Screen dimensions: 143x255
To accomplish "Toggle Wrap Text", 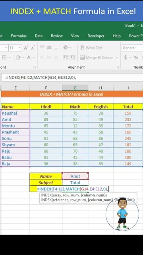I will (91, 48).
